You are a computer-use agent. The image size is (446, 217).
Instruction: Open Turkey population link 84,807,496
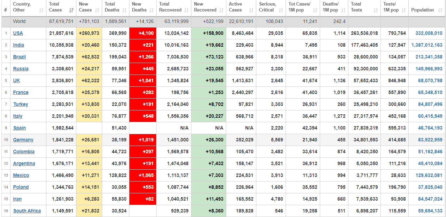[x=430, y=104]
